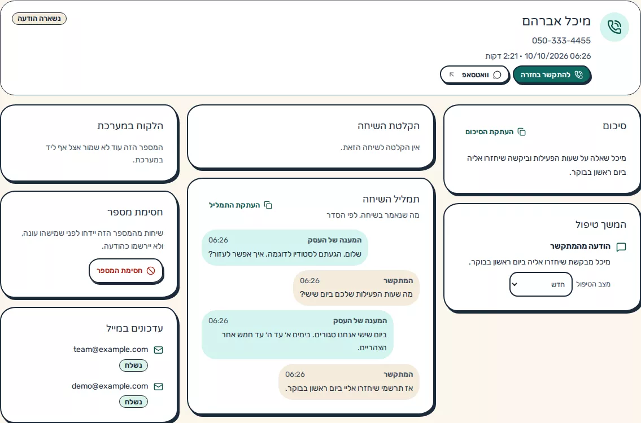The image size is (641, 423).
Task: Click the text אין הקלטה לשיחה הזאת
Action: pyautogui.click(x=380, y=147)
